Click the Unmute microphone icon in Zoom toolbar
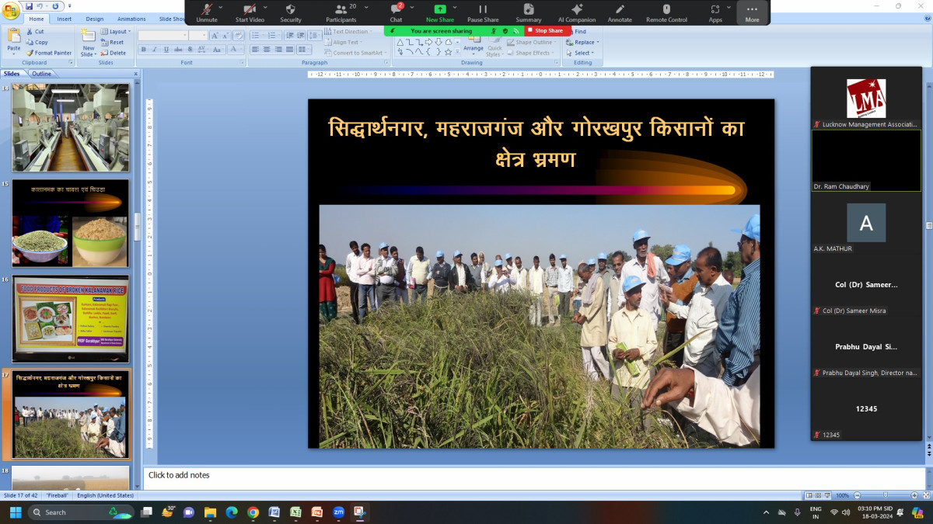 click(207, 9)
